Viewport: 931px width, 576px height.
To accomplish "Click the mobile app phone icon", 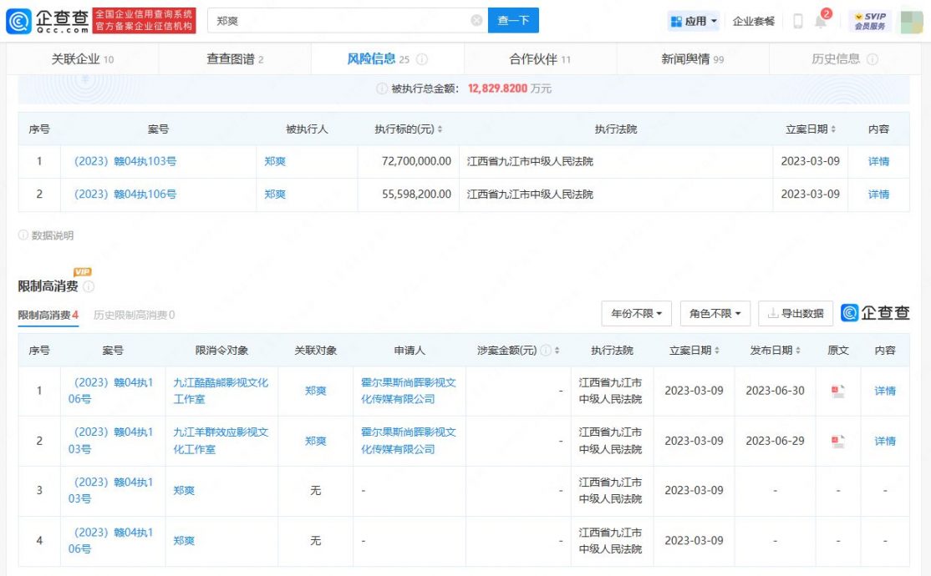I will coord(797,20).
